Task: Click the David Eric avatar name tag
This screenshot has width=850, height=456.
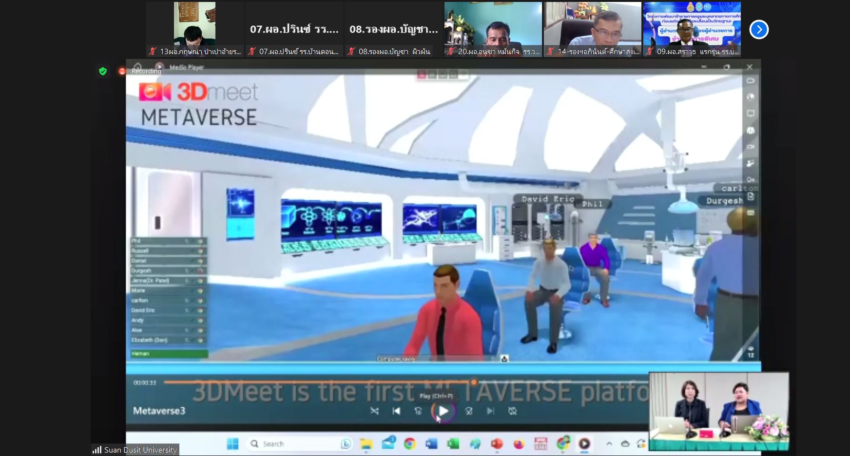Action: (x=548, y=199)
